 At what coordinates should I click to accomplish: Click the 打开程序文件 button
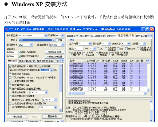click(54, 52)
